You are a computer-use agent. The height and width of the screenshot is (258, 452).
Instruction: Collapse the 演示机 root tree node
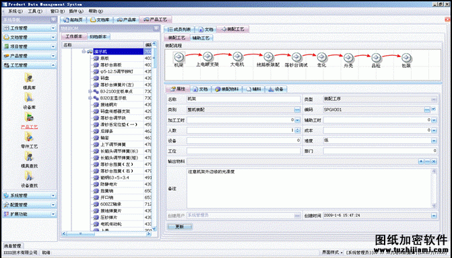coord(84,52)
